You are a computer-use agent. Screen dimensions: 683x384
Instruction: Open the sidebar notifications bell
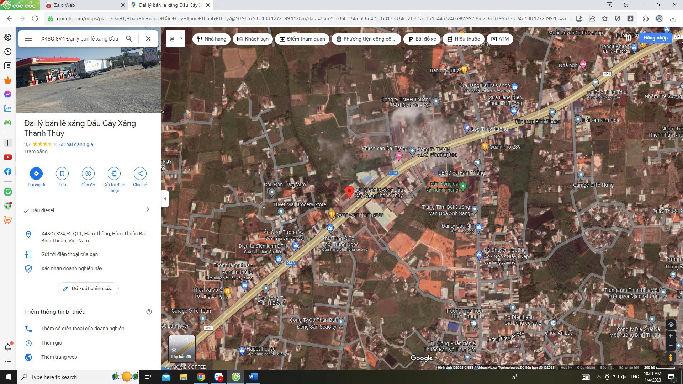(x=8, y=347)
